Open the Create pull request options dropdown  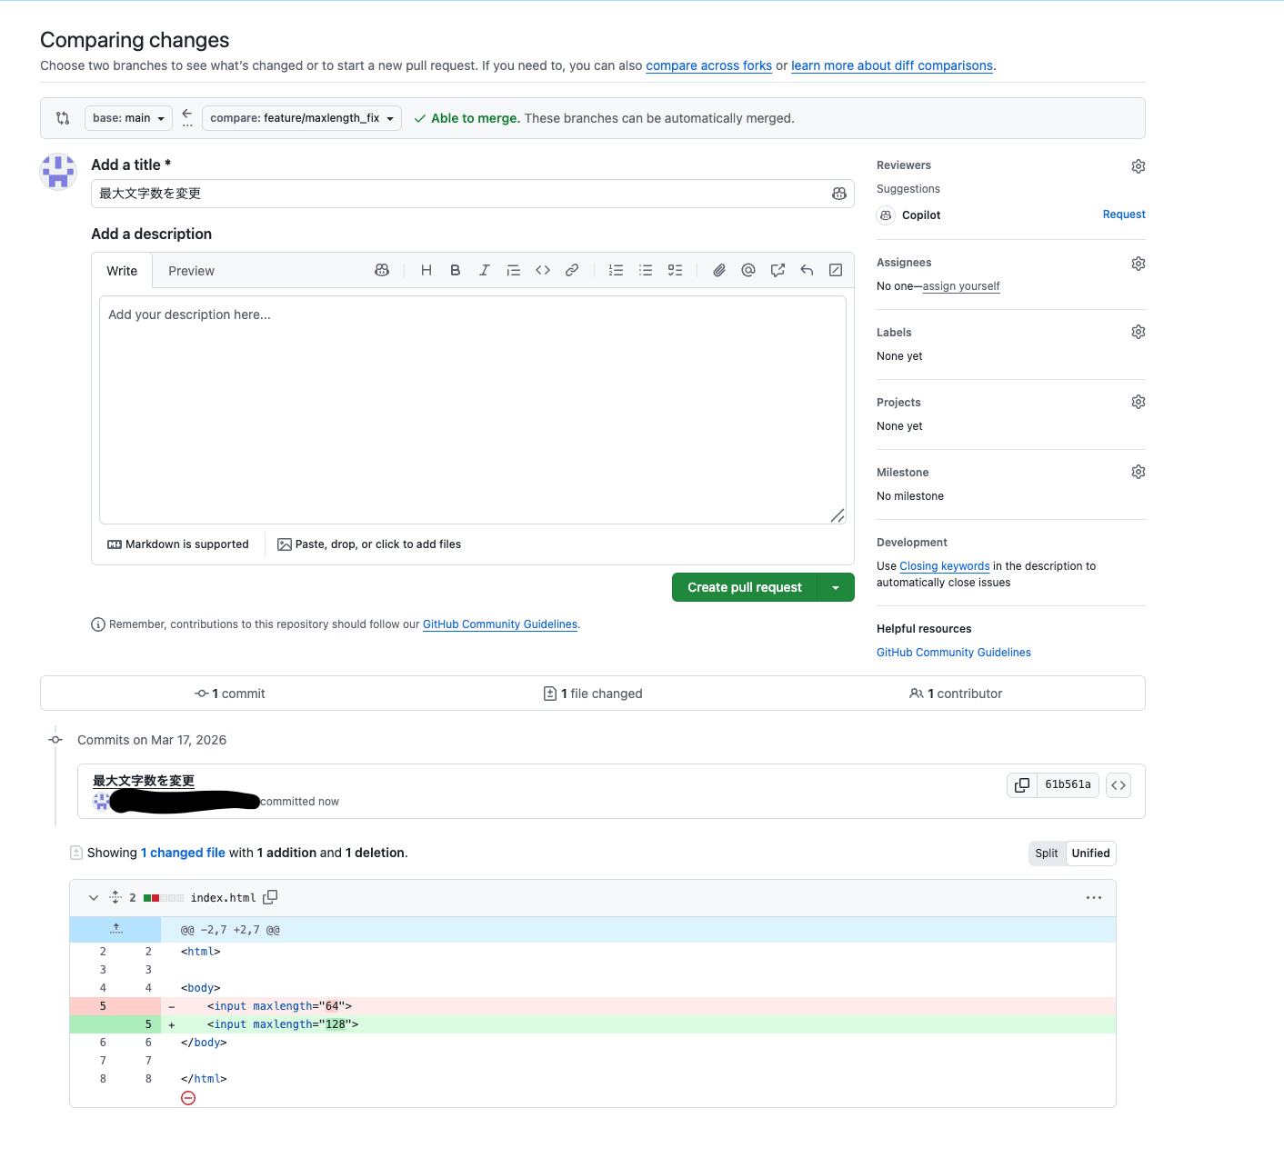point(836,587)
